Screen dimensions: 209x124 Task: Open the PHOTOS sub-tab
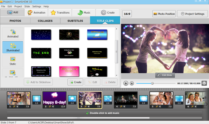click(15, 21)
